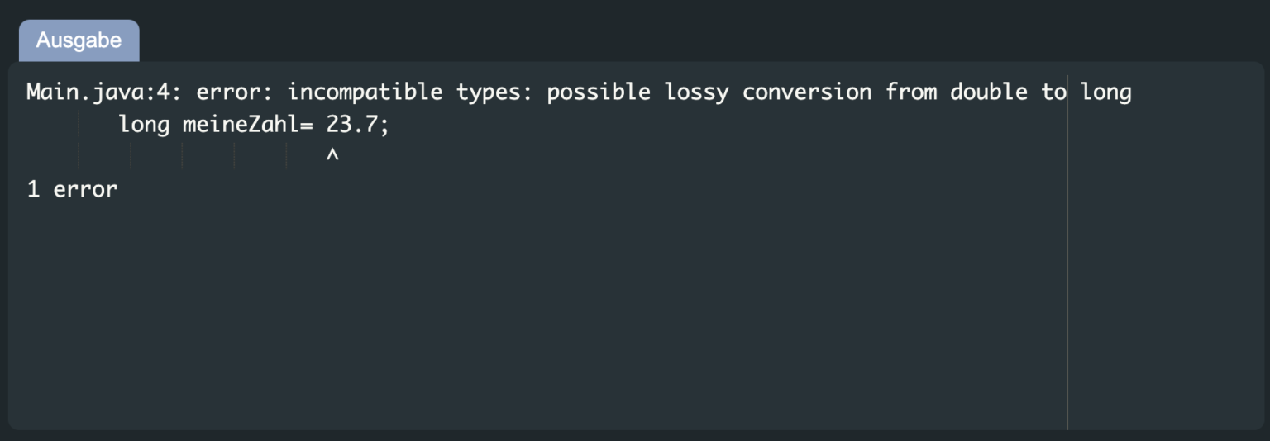
Task: Click the word 'double' in error message
Action: point(989,92)
